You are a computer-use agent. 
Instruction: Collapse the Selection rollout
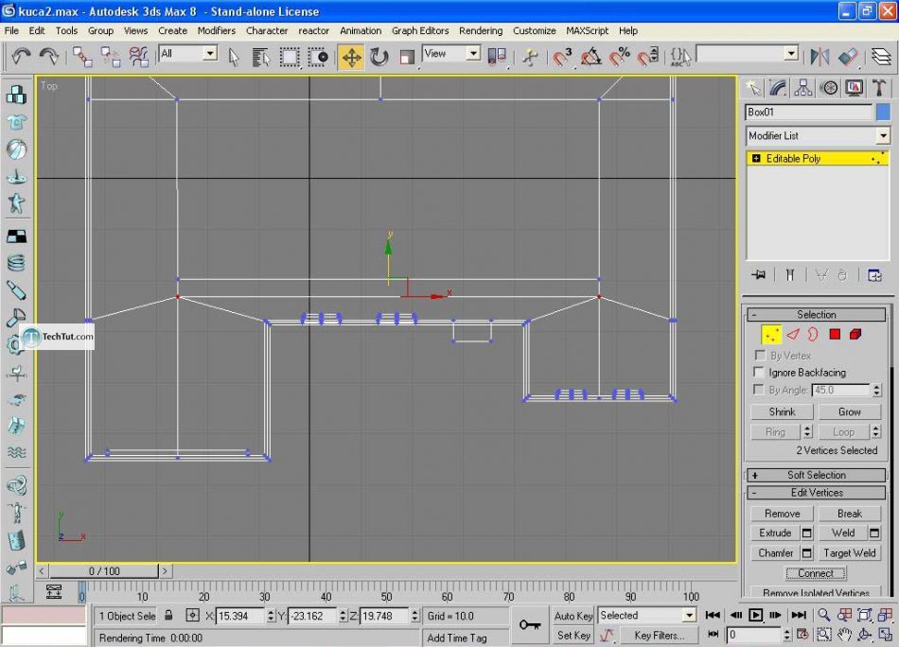[x=816, y=315]
